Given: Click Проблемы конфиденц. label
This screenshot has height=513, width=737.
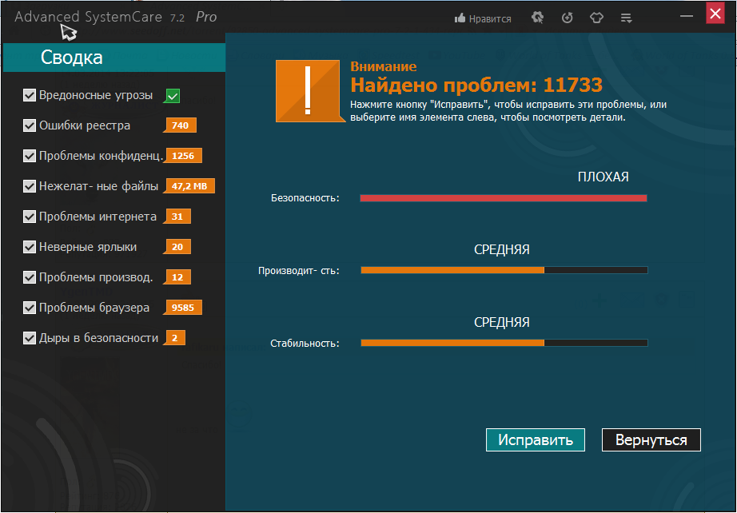Looking at the screenshot, I should coord(101,156).
